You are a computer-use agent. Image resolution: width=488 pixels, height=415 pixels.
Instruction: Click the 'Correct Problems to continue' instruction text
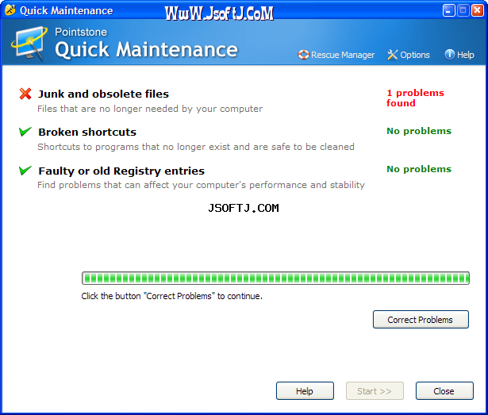172,296
